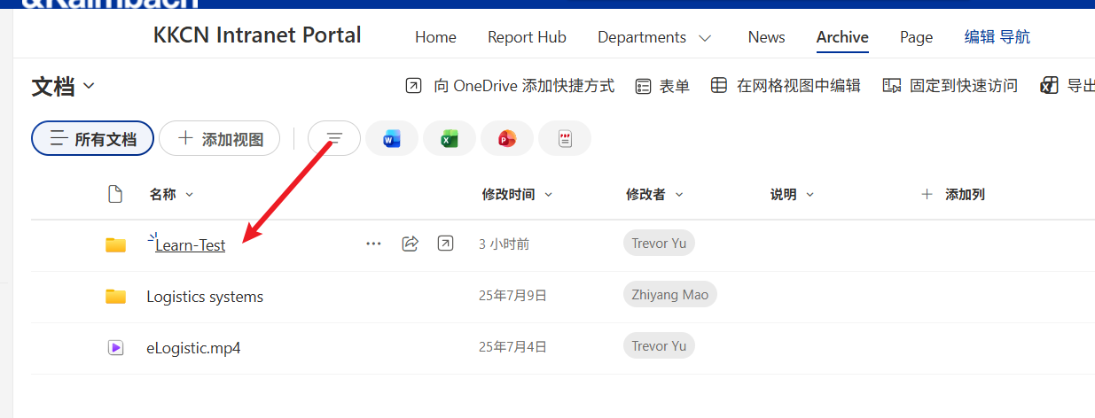Open the Learn-Test folder link
The image size is (1095, 418).
(x=190, y=245)
